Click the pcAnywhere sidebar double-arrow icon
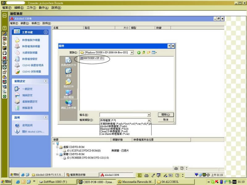The width and height of the screenshot is (247, 185). pos(5,15)
